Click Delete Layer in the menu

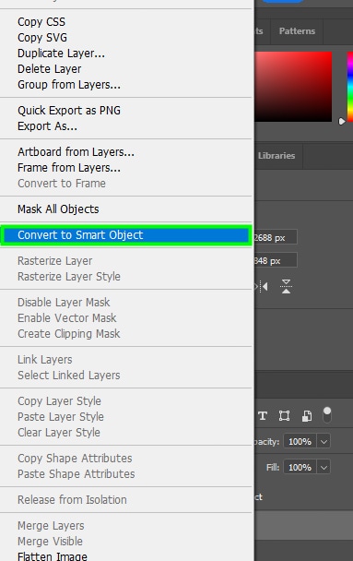pyautogui.click(x=49, y=69)
